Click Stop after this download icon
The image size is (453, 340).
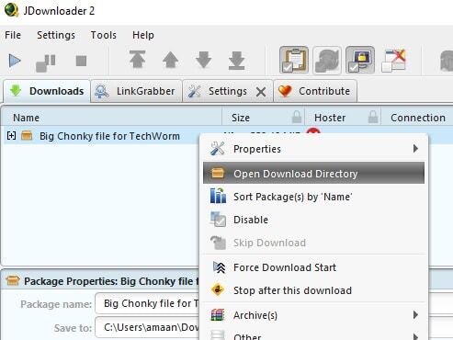[x=218, y=289]
